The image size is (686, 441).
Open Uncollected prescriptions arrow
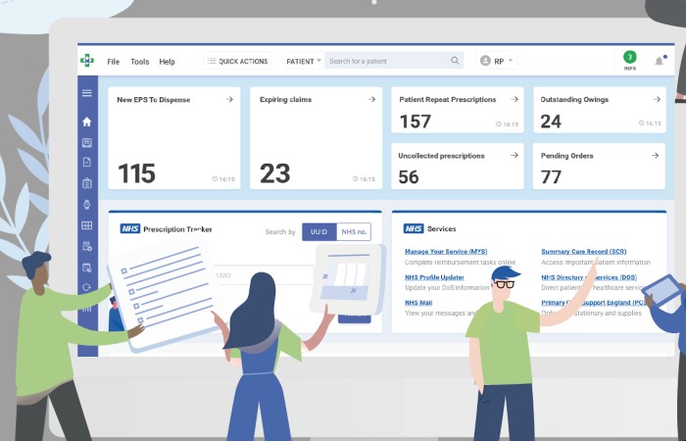click(514, 155)
